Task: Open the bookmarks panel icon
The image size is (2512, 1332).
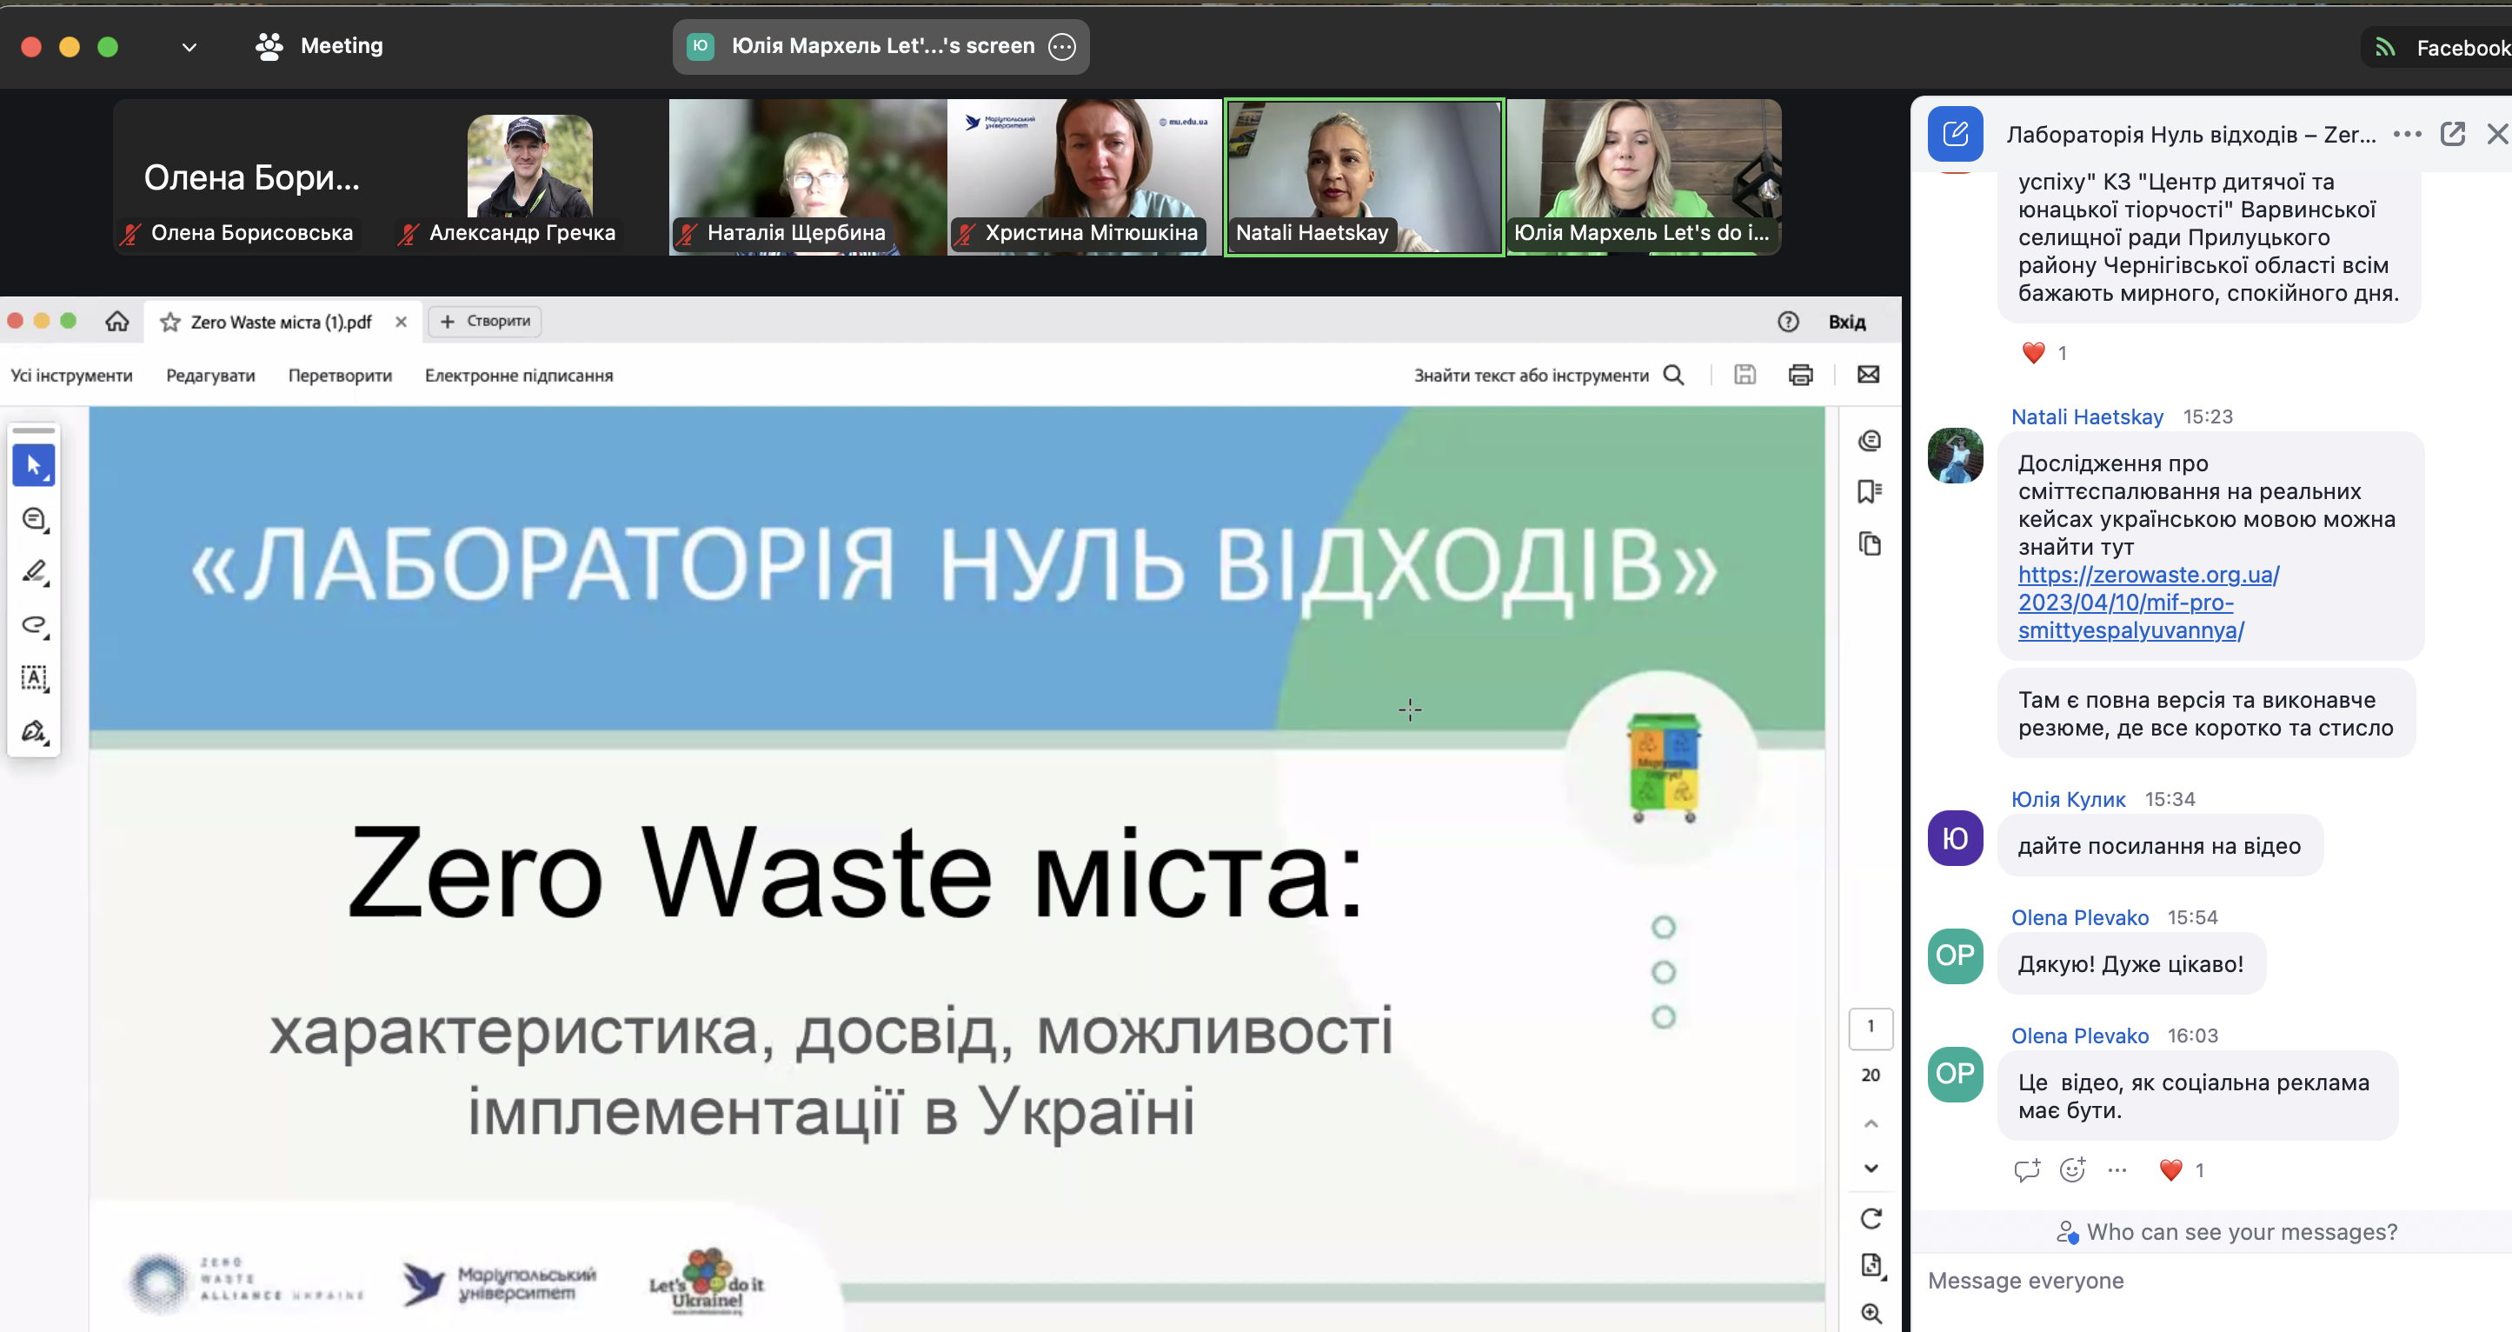Action: tap(1870, 491)
